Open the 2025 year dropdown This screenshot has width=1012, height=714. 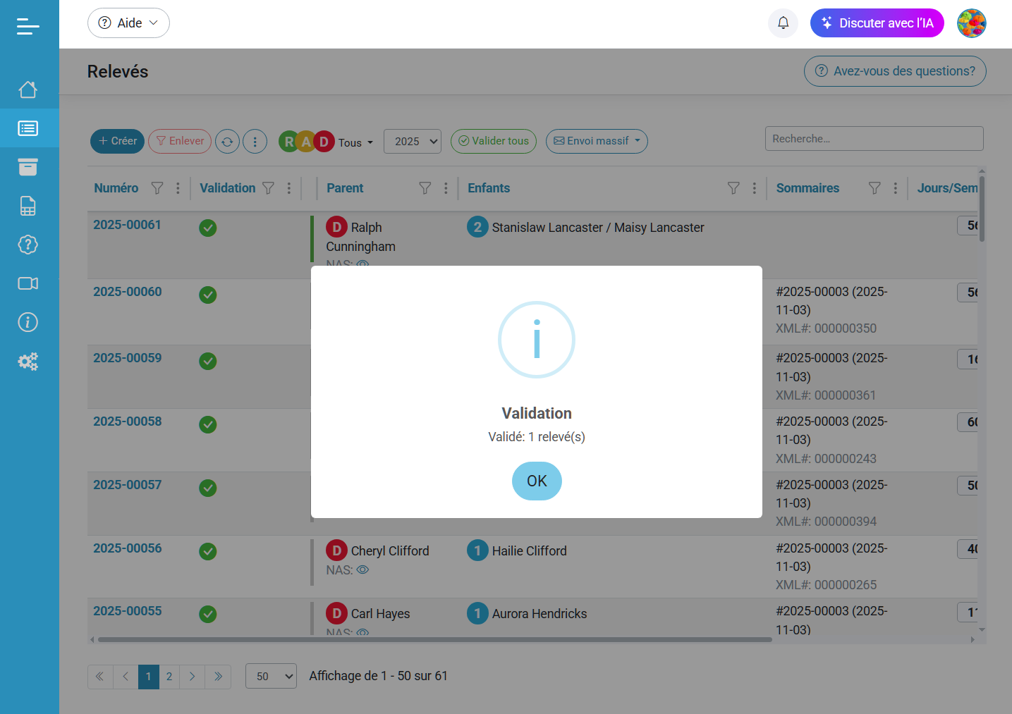(413, 142)
